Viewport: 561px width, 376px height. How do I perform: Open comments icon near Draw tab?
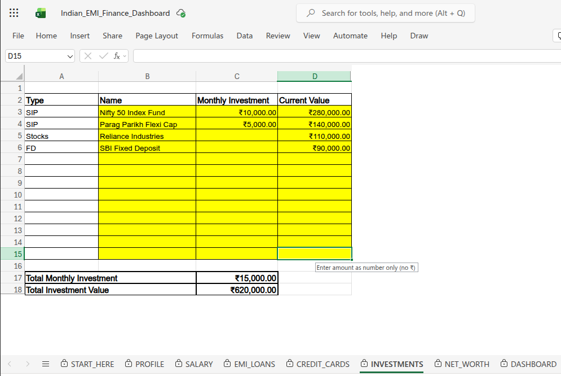558,36
